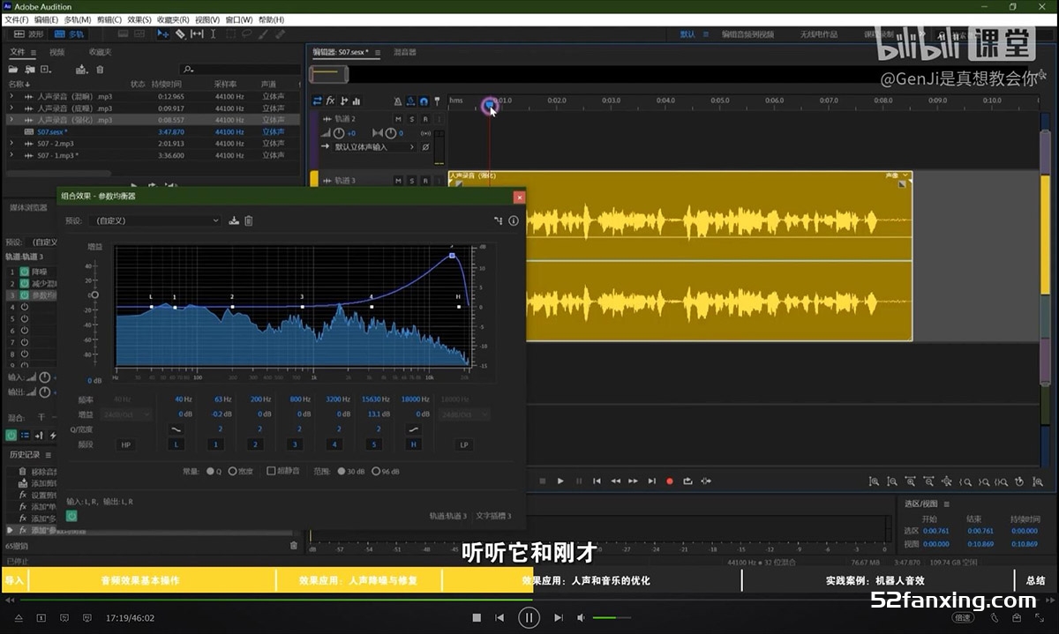Screen dimensions: 1059x634
Task: Adjust the EQ master gain slider knob
Action: pos(94,295)
